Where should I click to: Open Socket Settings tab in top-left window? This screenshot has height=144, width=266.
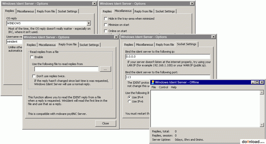67,11
